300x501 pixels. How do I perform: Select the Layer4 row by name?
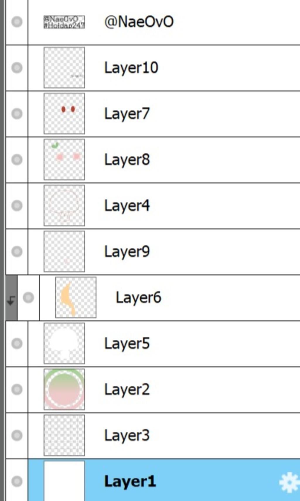[x=127, y=205]
